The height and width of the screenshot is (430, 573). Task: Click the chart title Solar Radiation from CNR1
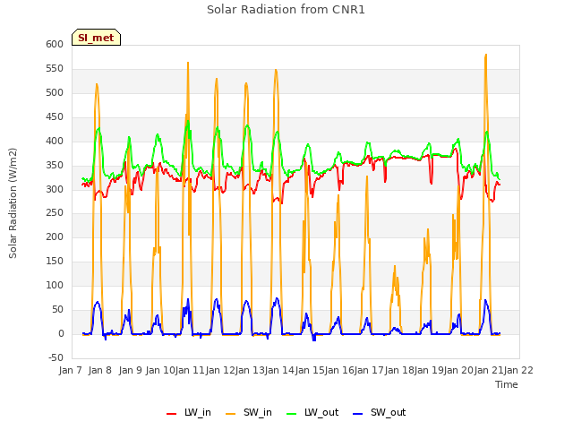pyautogui.click(x=286, y=10)
